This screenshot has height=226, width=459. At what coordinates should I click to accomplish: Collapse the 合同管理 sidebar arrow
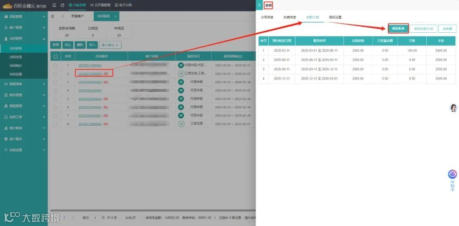pos(44,39)
